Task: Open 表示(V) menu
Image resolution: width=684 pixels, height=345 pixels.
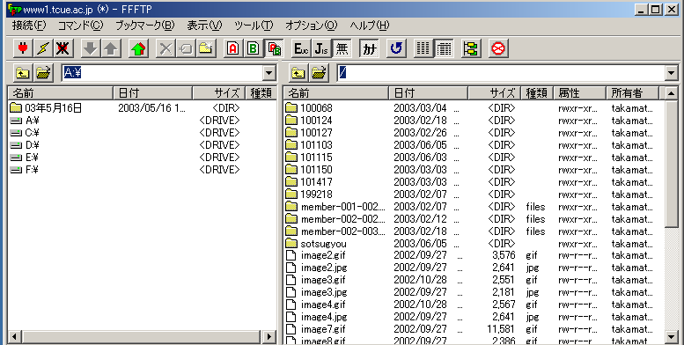Action: [x=204, y=26]
